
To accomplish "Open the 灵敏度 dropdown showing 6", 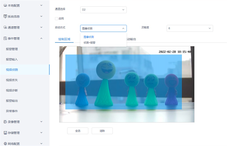I will [x=190, y=28].
